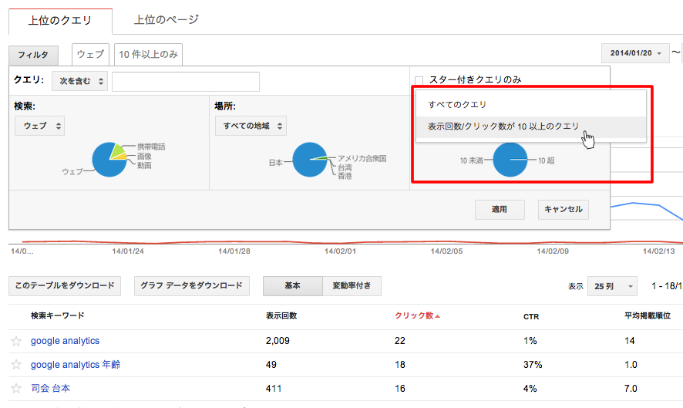Open the 'google analytics' keyword link

[x=65, y=341]
